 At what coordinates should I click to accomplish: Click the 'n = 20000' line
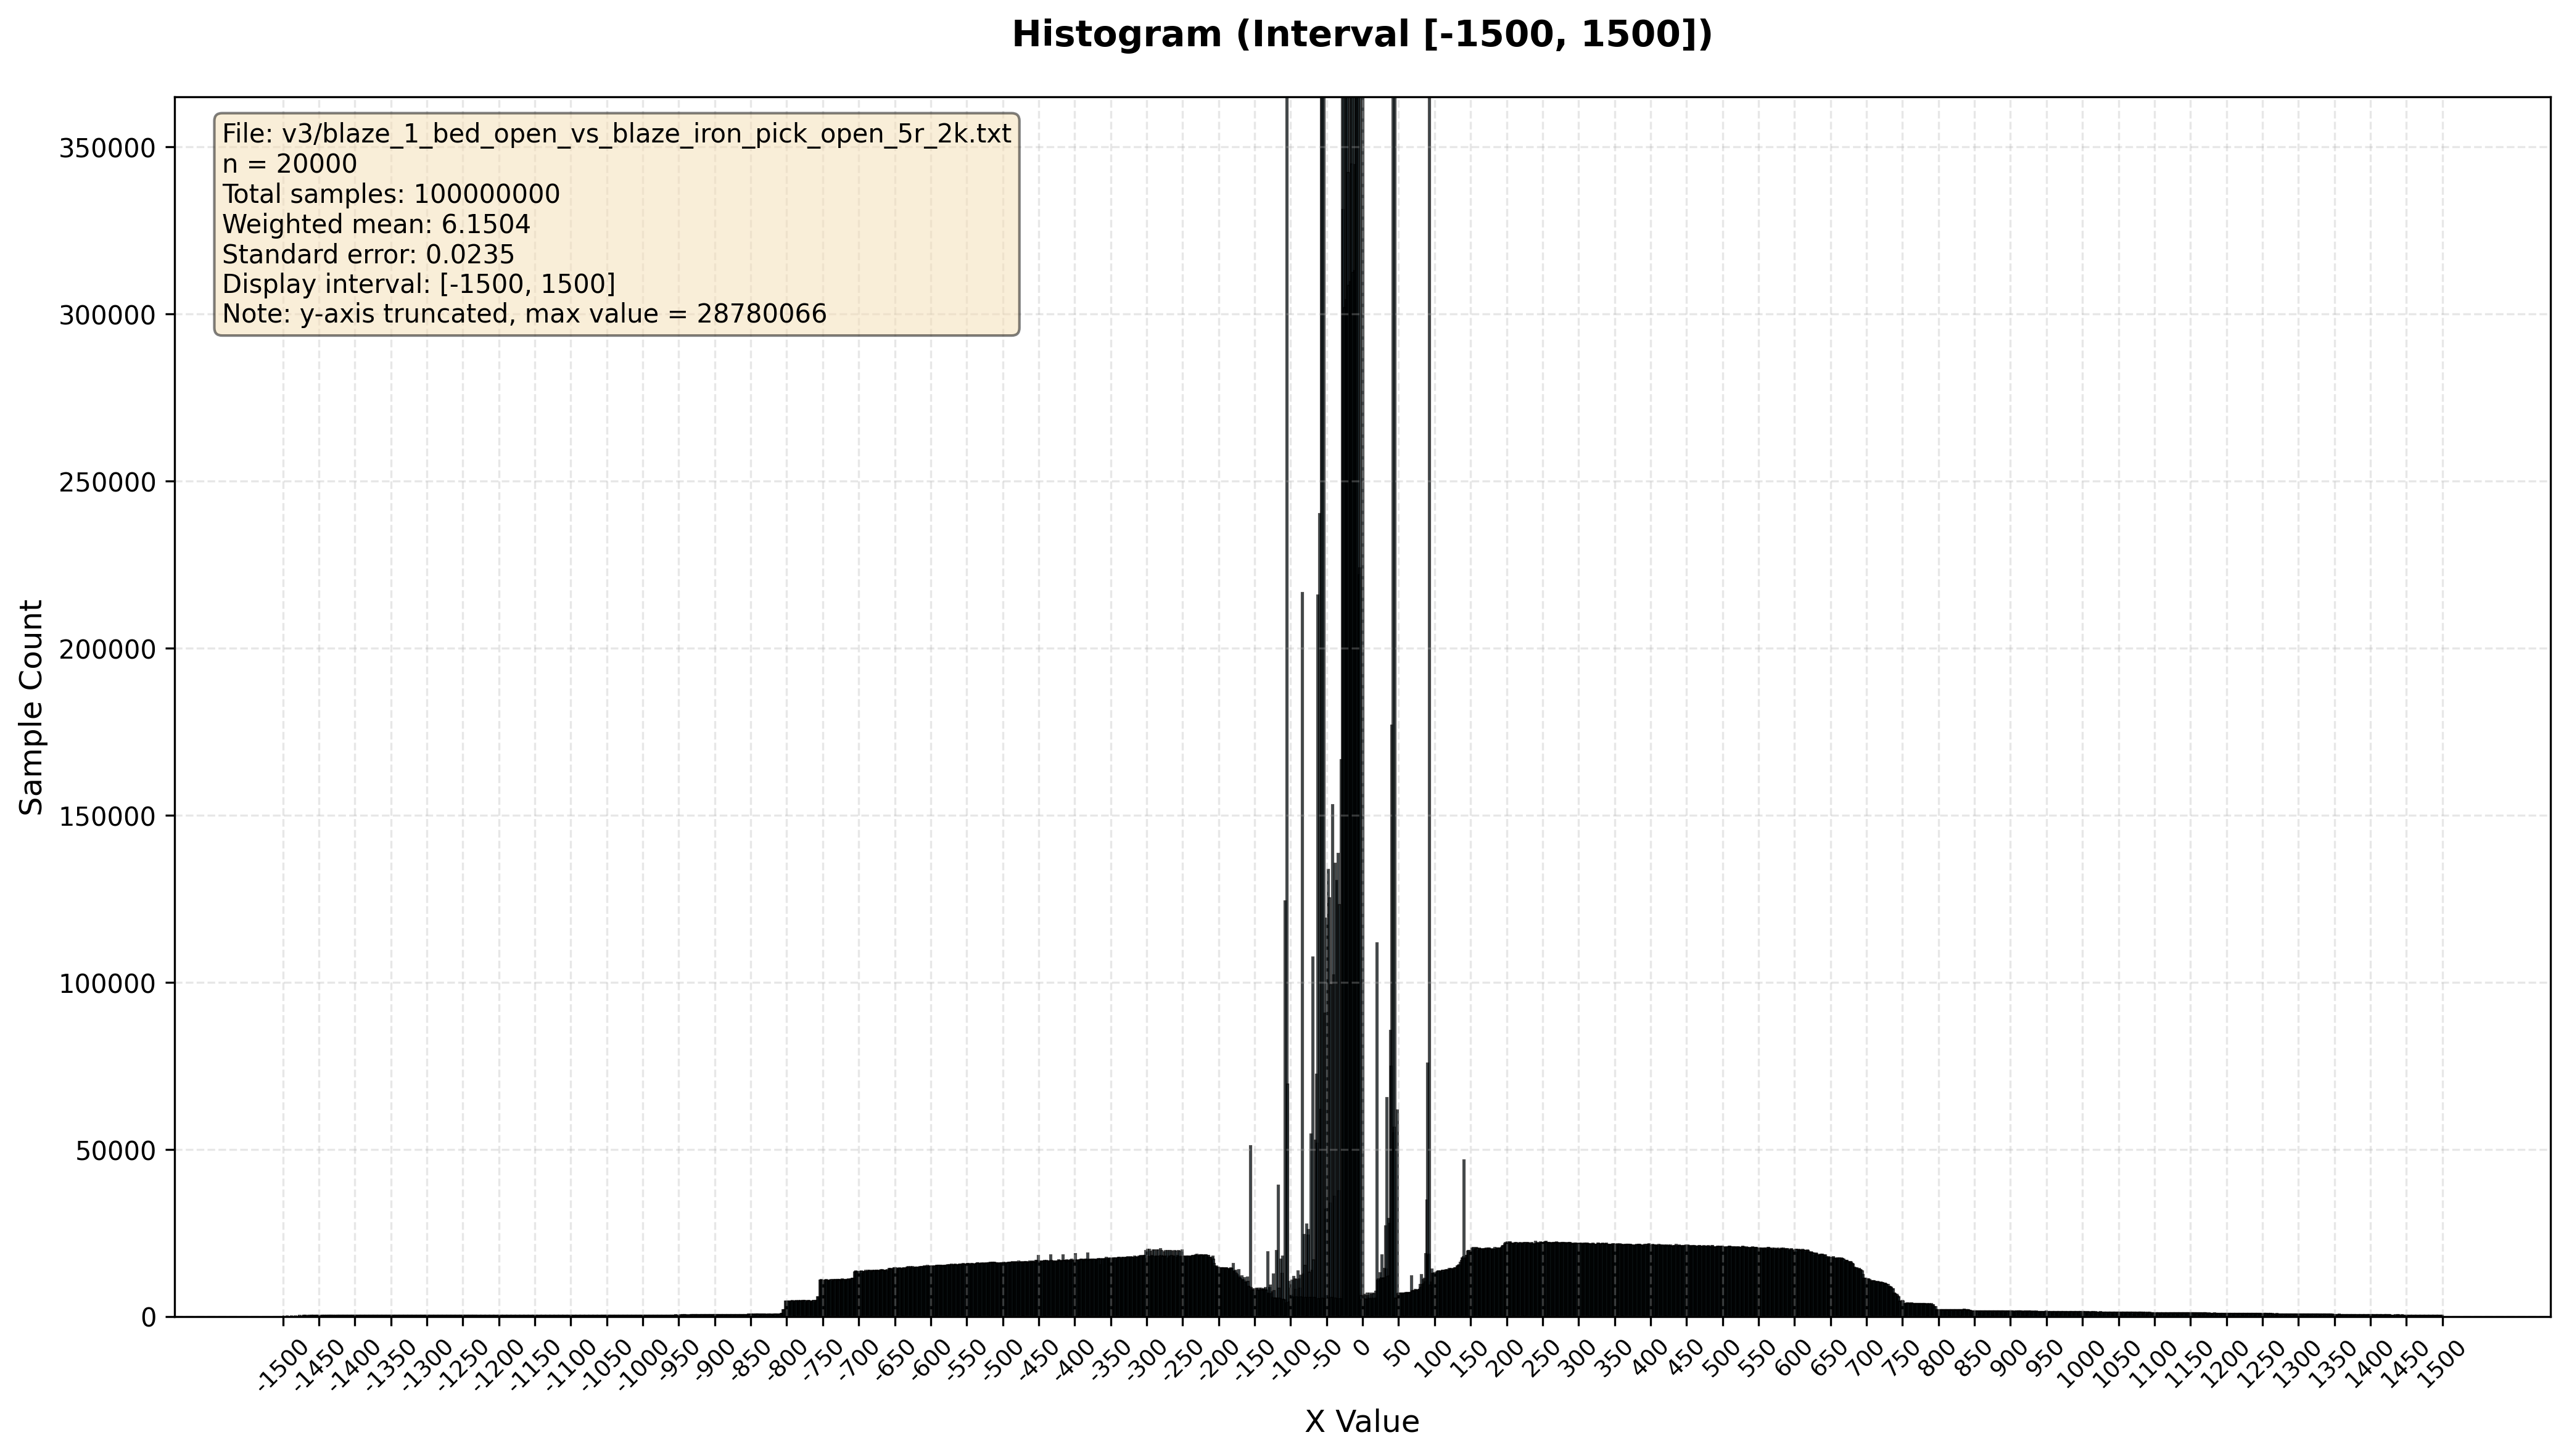pos(289,164)
